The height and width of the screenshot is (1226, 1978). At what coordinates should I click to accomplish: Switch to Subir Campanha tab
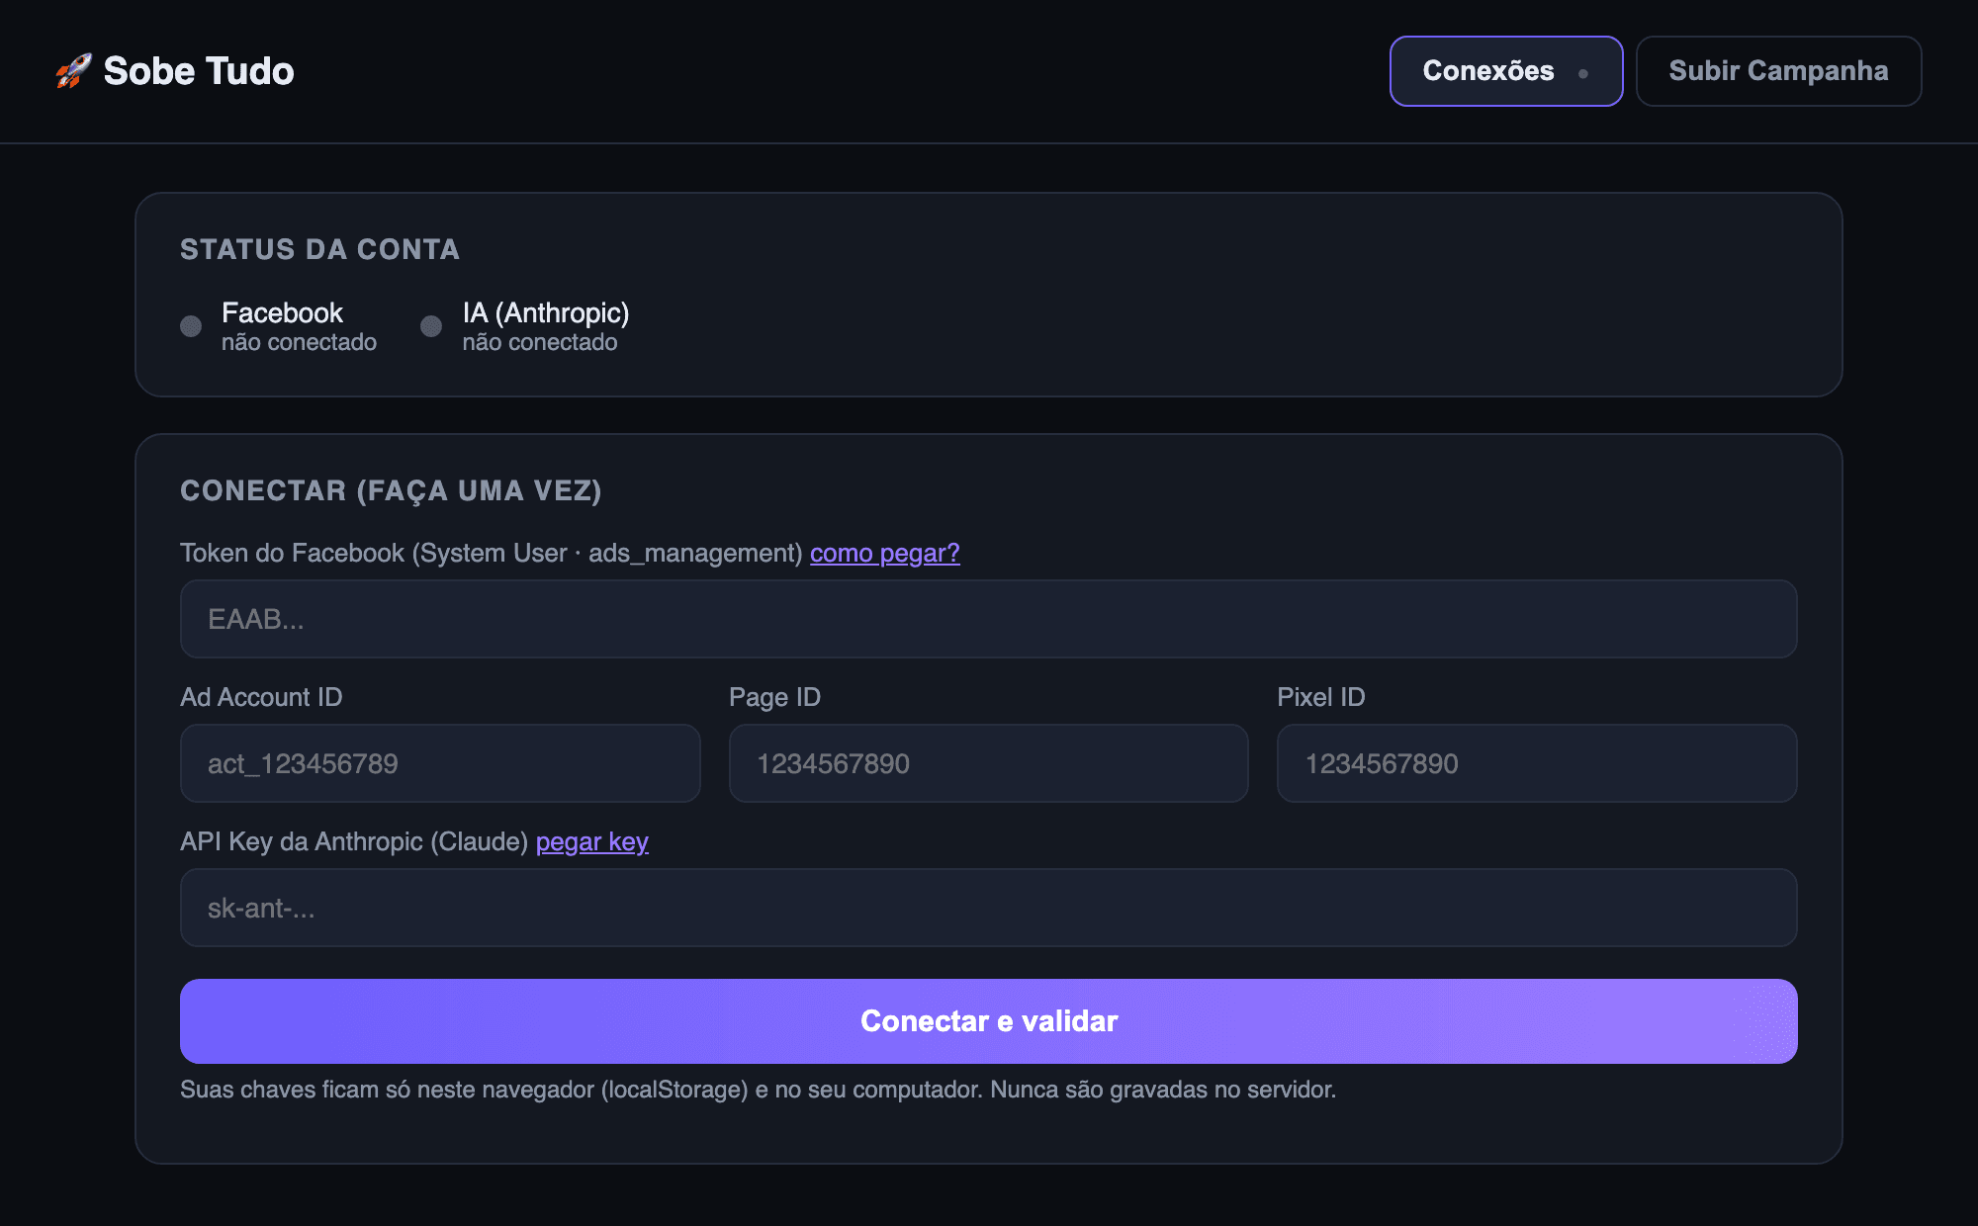pyautogui.click(x=1778, y=71)
